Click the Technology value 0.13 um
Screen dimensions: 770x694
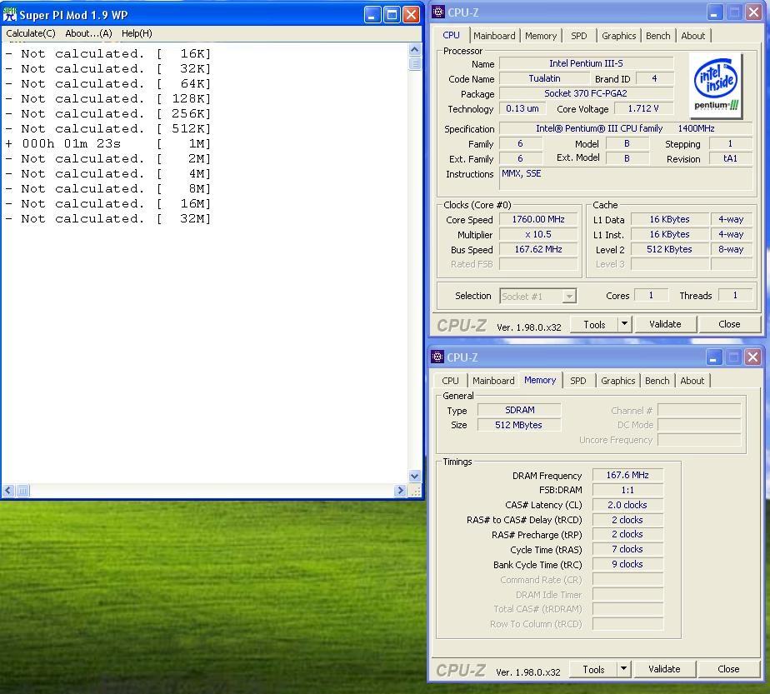point(522,108)
